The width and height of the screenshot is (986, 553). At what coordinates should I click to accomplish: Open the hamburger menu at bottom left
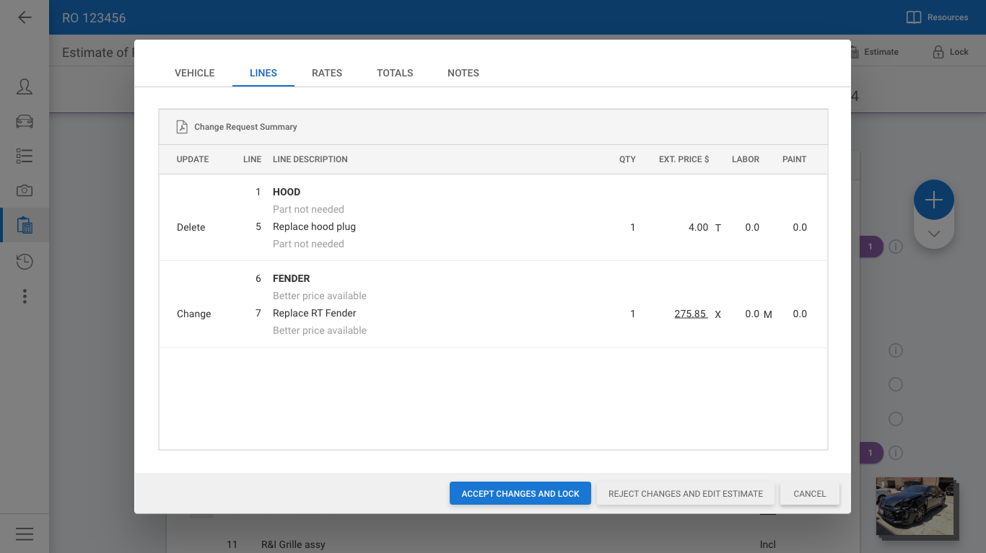pos(25,534)
